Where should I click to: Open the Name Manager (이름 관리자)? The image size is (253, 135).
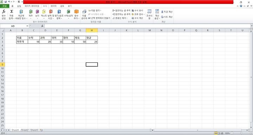(x=84, y=14)
